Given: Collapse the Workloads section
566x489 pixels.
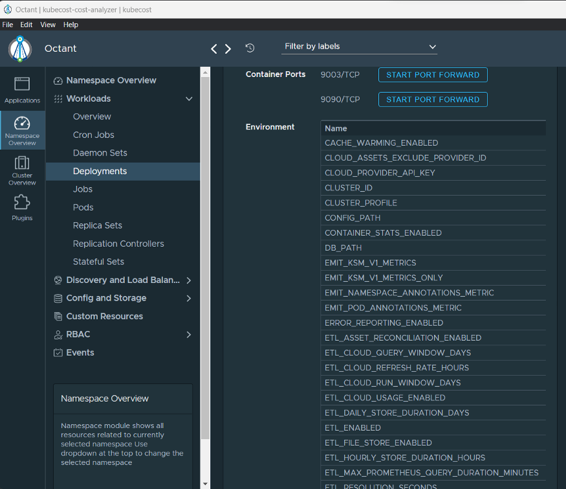Looking at the screenshot, I should [x=189, y=99].
